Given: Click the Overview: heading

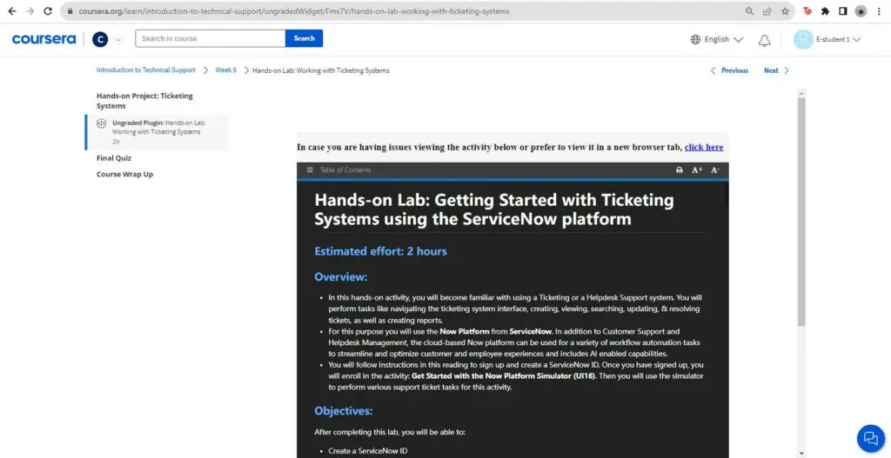Looking at the screenshot, I should pos(341,277).
